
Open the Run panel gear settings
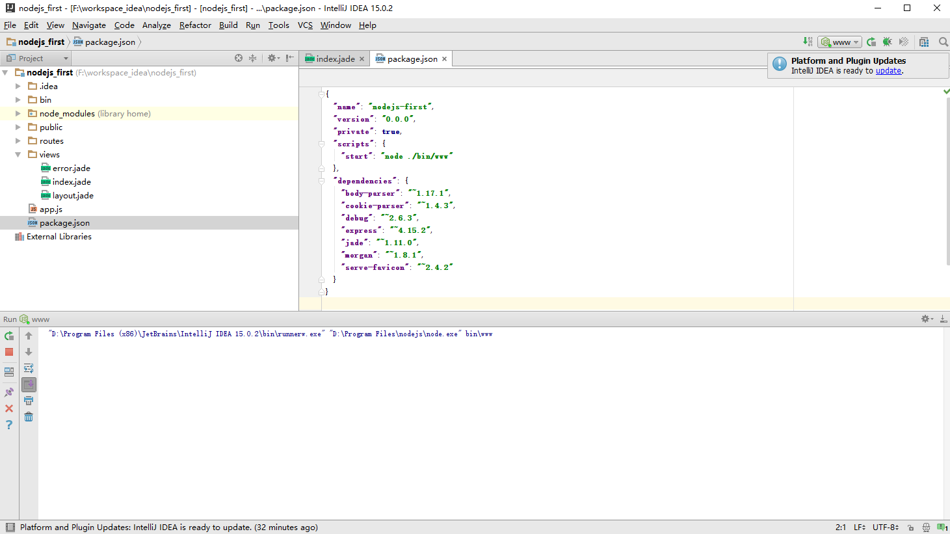click(x=927, y=319)
